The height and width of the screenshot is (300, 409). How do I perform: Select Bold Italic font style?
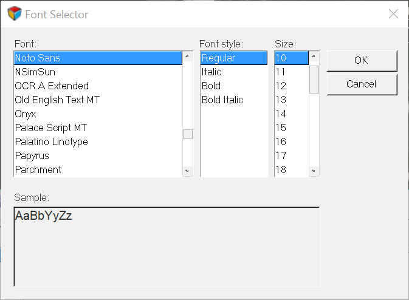pyautogui.click(x=222, y=100)
